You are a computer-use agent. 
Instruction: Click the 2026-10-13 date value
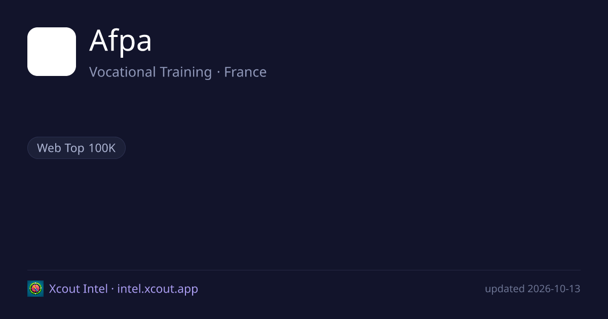pyautogui.click(x=554, y=289)
